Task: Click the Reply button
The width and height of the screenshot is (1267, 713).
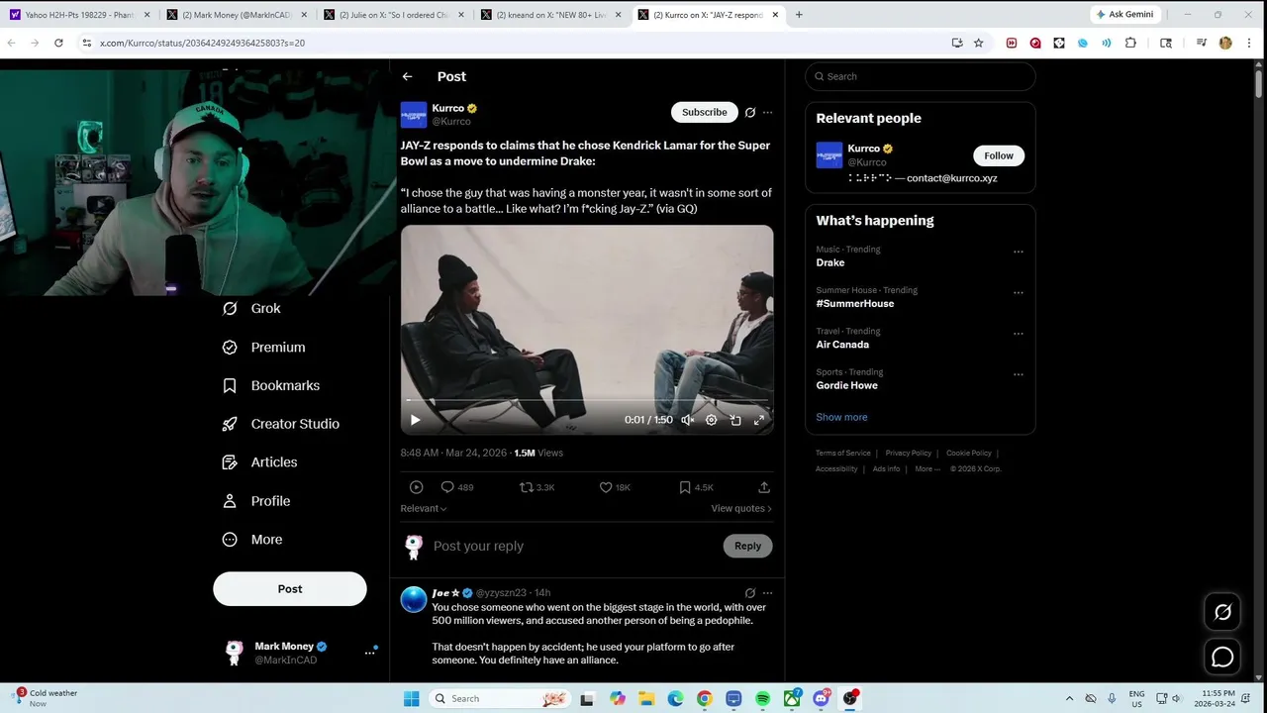Action: 747,546
